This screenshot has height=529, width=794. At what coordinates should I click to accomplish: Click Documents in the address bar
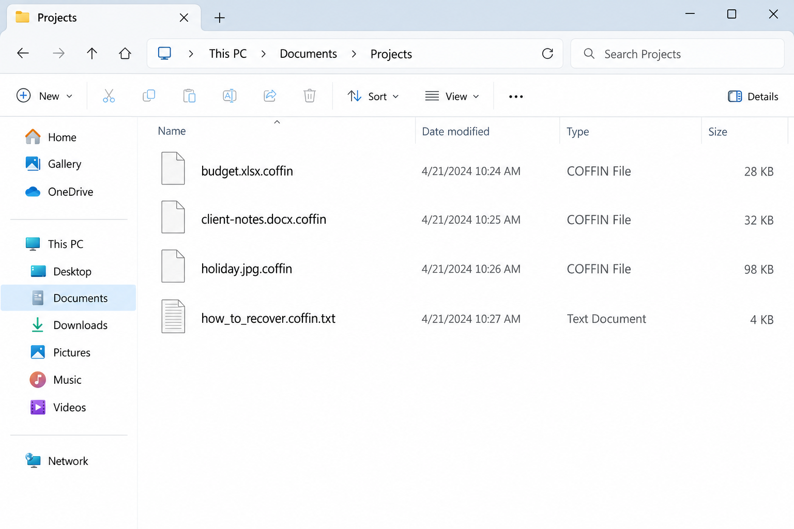308,54
